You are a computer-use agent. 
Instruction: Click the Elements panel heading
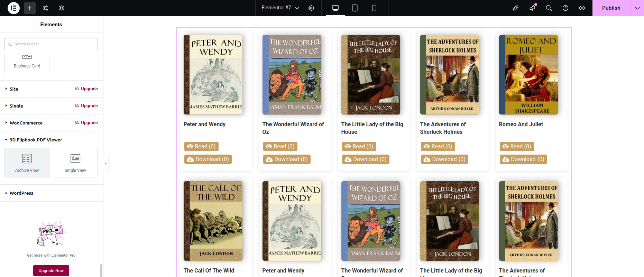coord(51,25)
